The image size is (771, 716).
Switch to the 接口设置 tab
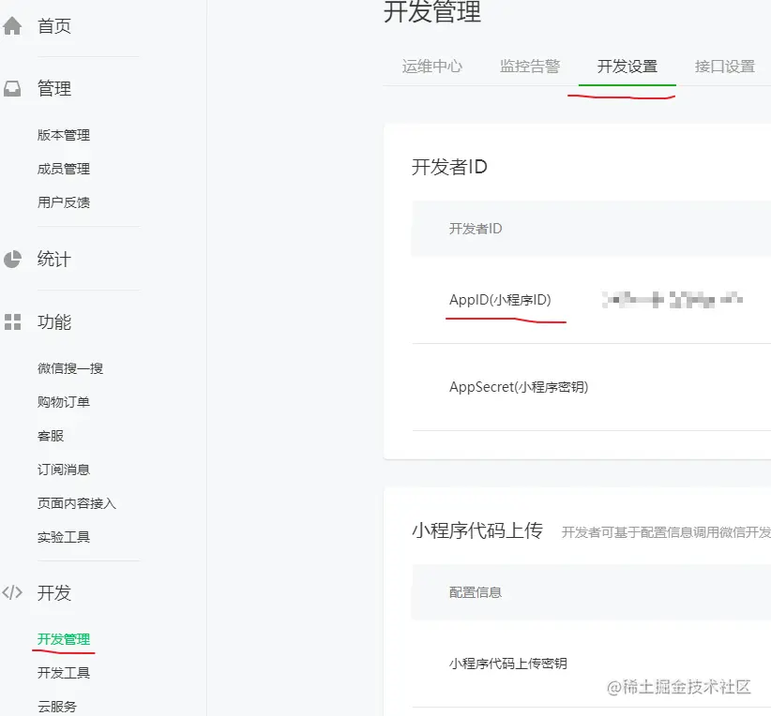pyautogui.click(x=725, y=67)
